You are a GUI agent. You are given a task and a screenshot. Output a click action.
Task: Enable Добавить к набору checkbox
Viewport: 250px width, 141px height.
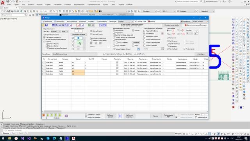click(86, 115)
